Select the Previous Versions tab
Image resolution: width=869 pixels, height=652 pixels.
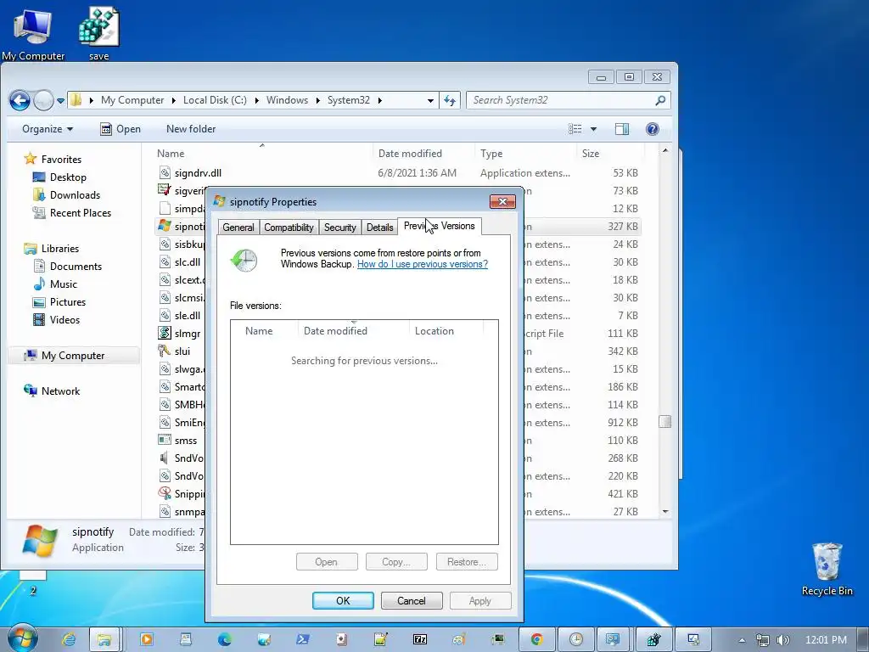(440, 226)
